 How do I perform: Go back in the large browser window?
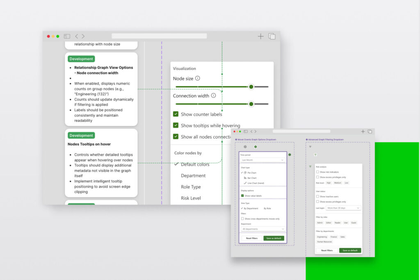tap(77, 36)
